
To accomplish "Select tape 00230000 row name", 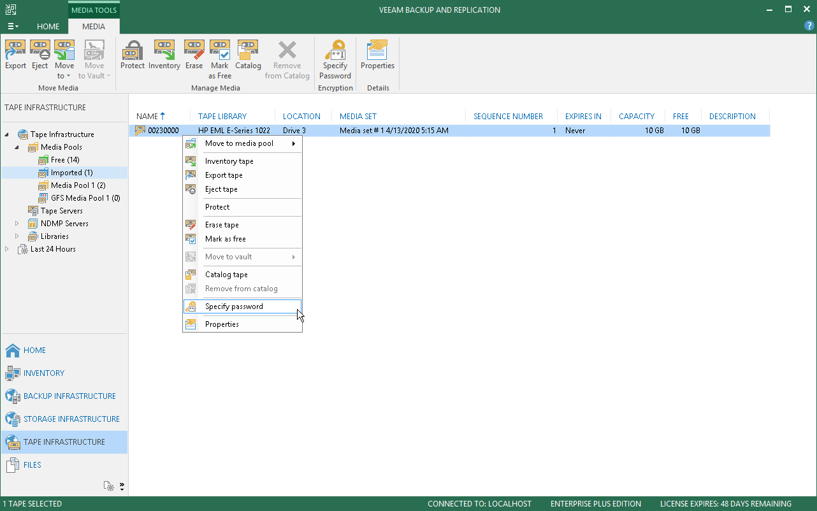I will pyautogui.click(x=163, y=131).
